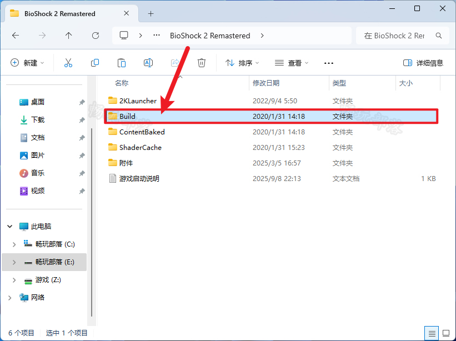Click the 2025/9/8 22:13 date cell
Screen dimensions: 456x341
(x=277, y=178)
